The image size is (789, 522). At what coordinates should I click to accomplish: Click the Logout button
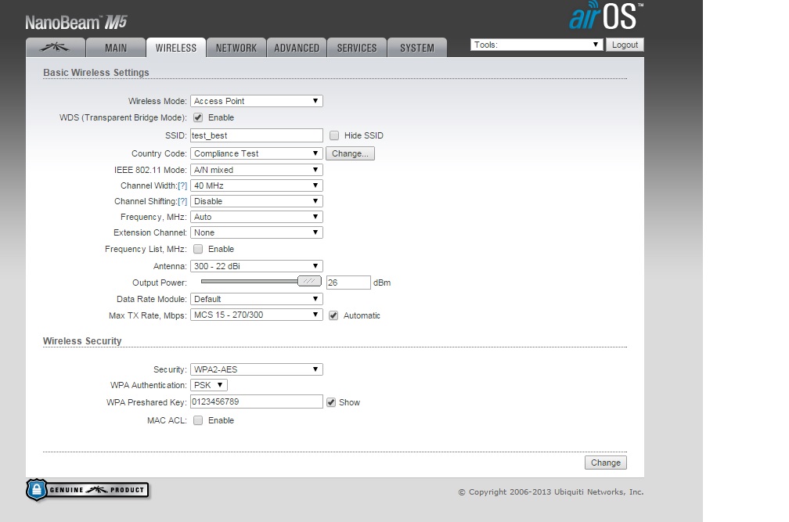[x=625, y=45]
